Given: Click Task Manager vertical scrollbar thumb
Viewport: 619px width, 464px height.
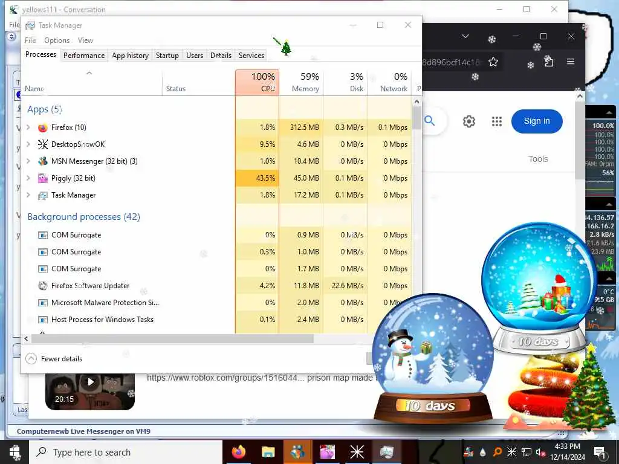Looking at the screenshot, I should click(x=417, y=118).
